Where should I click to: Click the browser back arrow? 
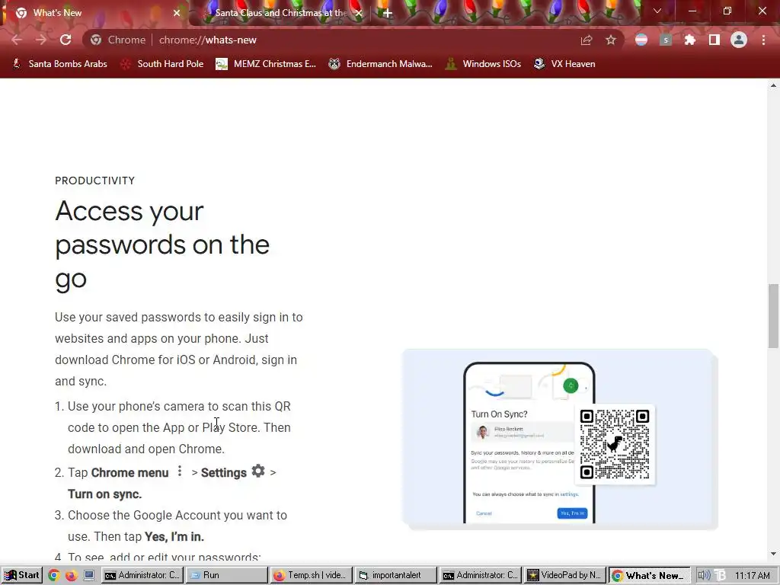17,40
